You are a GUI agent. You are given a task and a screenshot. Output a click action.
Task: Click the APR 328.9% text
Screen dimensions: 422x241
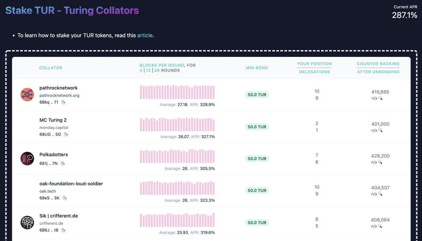point(203,105)
